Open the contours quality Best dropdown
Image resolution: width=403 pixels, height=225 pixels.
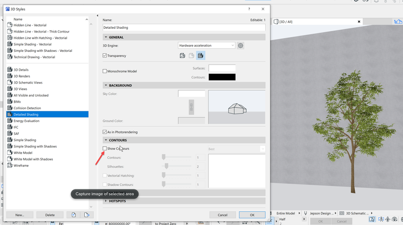coord(236,149)
